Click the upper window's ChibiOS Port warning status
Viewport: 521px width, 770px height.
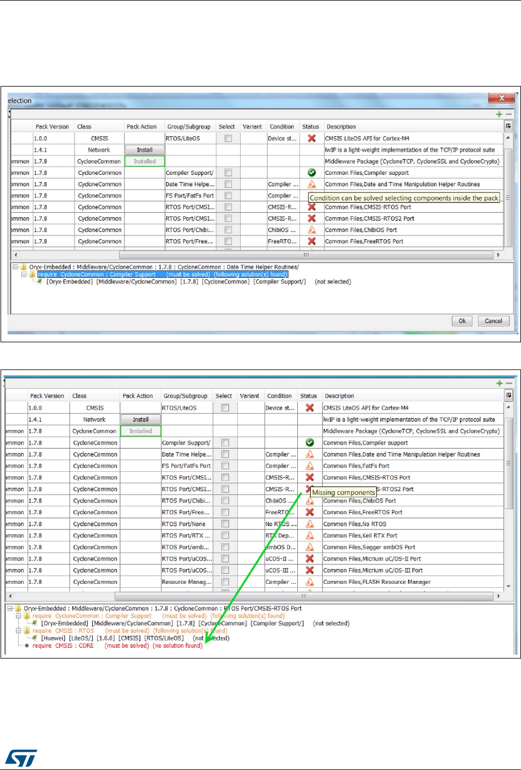(x=311, y=230)
